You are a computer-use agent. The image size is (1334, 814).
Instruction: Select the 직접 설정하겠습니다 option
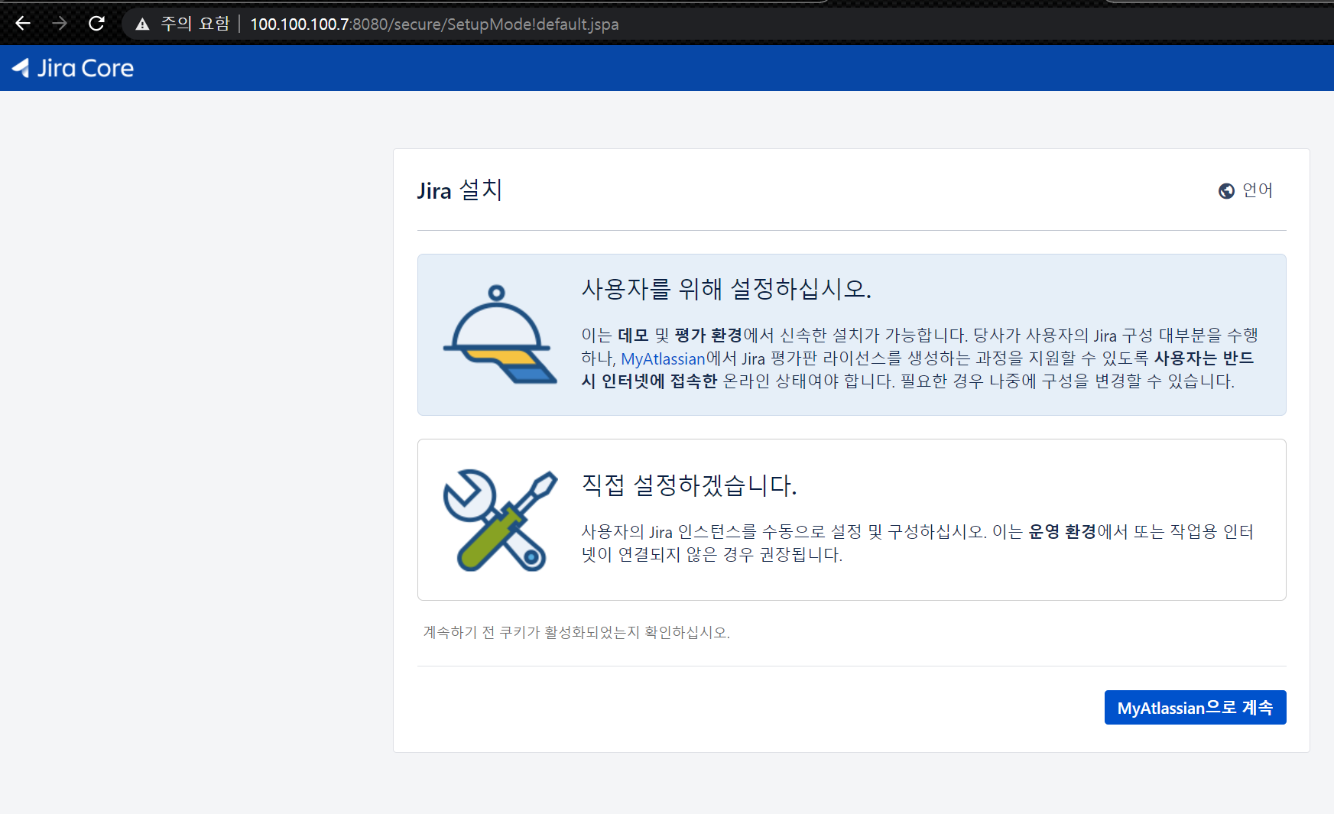pyautogui.click(x=852, y=520)
